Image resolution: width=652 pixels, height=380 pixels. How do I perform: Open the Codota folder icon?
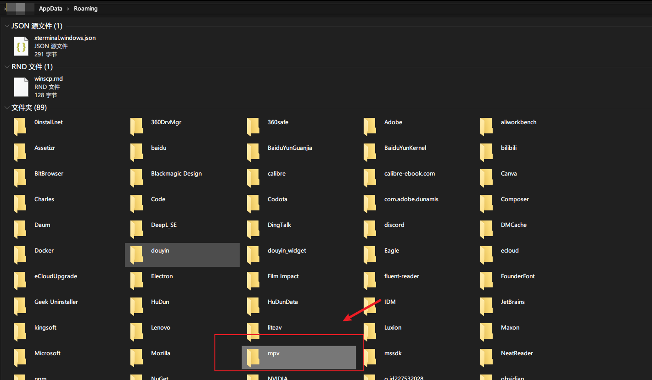coord(253,204)
